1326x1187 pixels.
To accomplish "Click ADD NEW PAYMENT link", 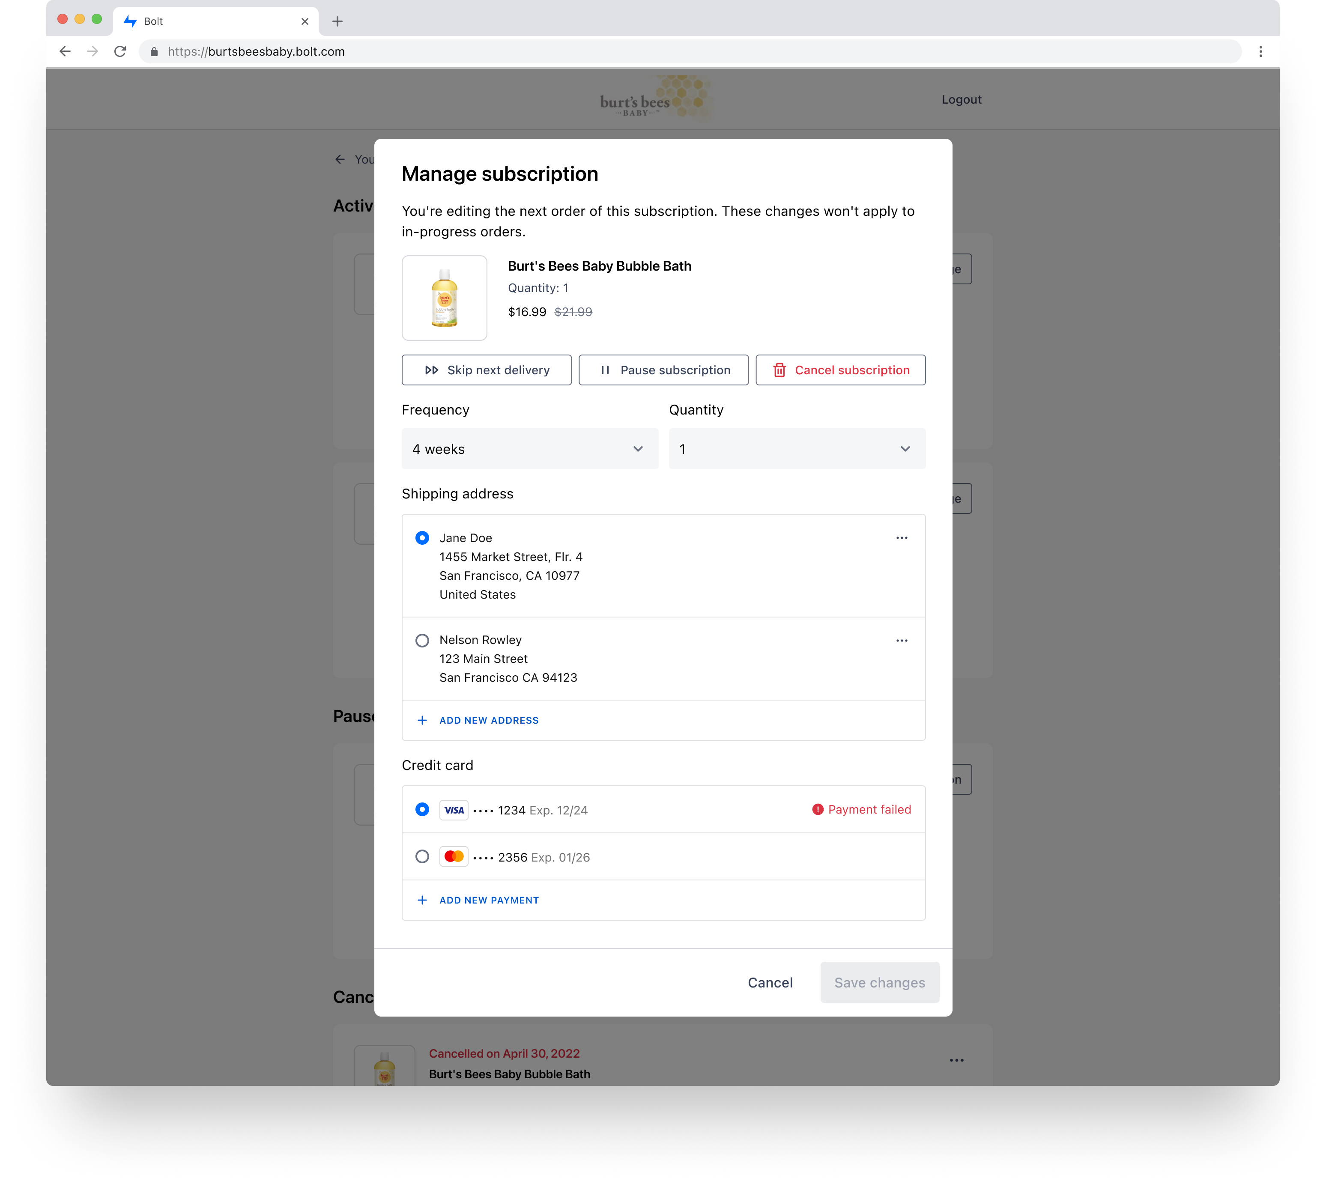I will point(489,900).
